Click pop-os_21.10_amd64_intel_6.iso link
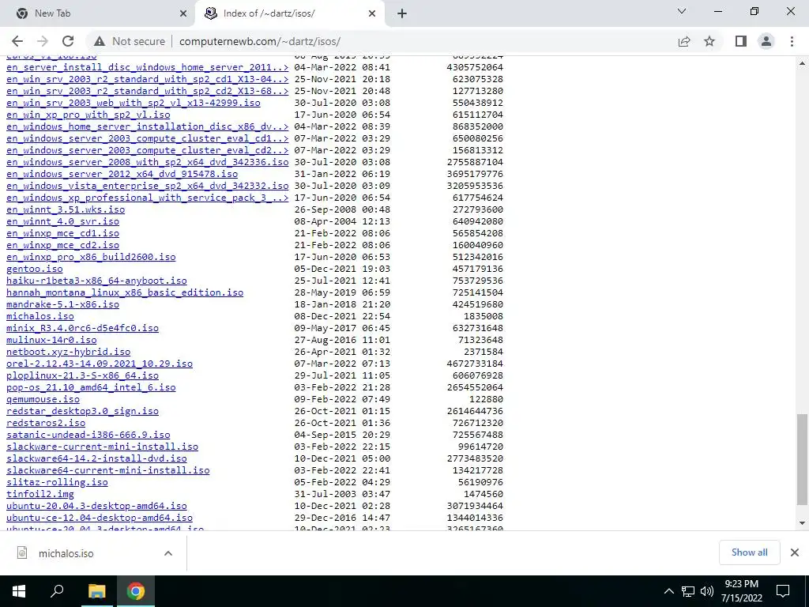The width and height of the screenshot is (809, 607). click(x=91, y=387)
